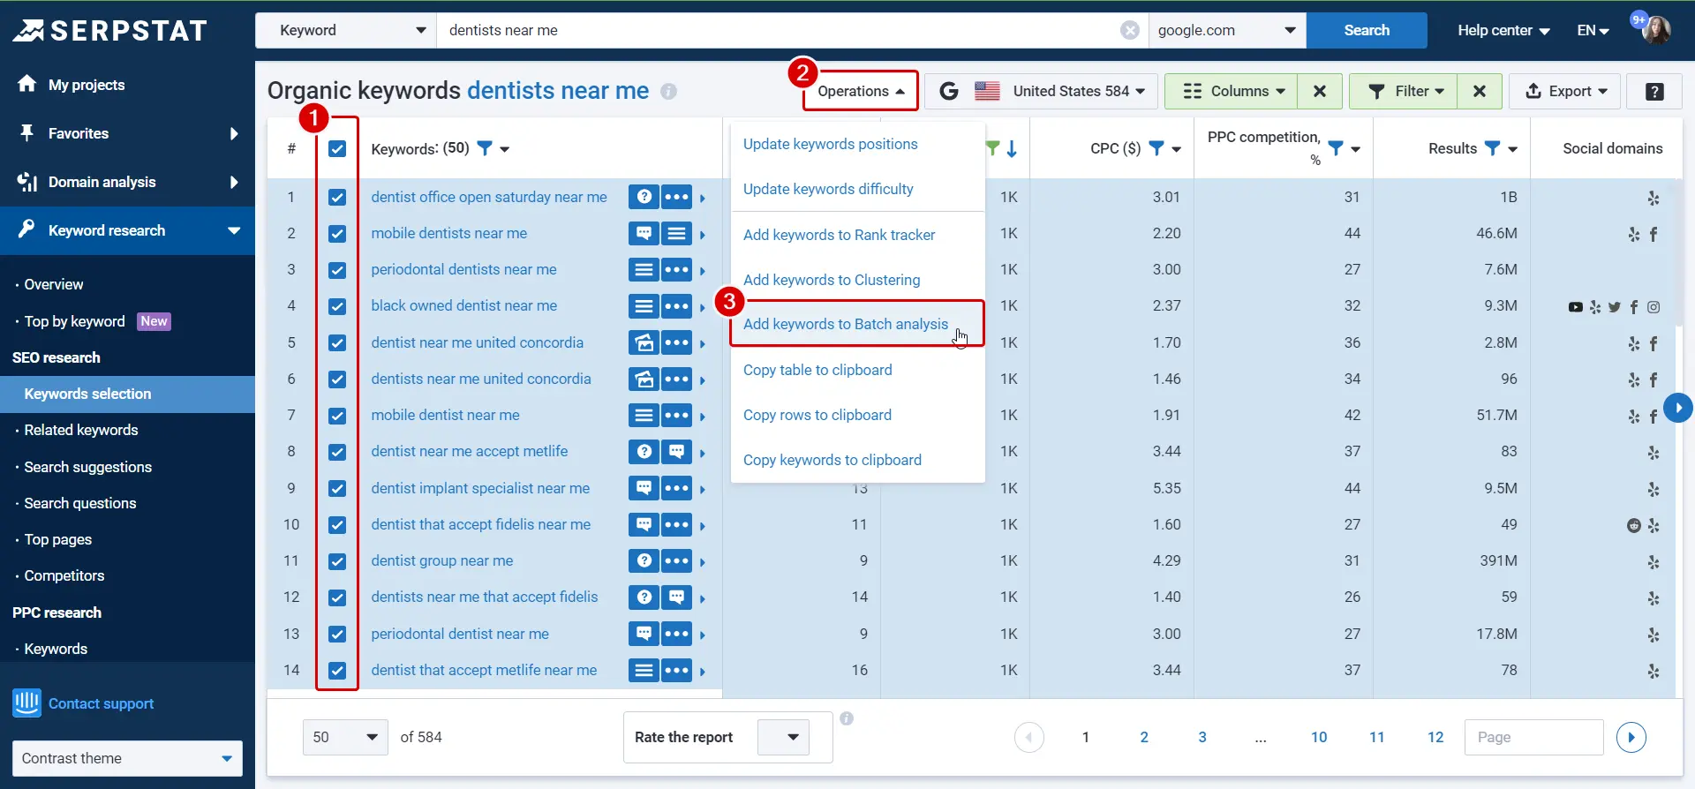Go to page 2 of results
This screenshot has width=1695, height=789.
[x=1144, y=737]
